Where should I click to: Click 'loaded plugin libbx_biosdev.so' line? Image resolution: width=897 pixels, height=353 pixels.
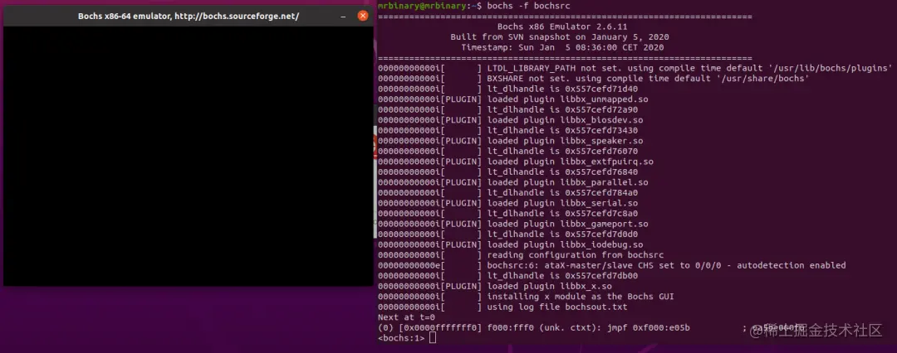coord(511,120)
